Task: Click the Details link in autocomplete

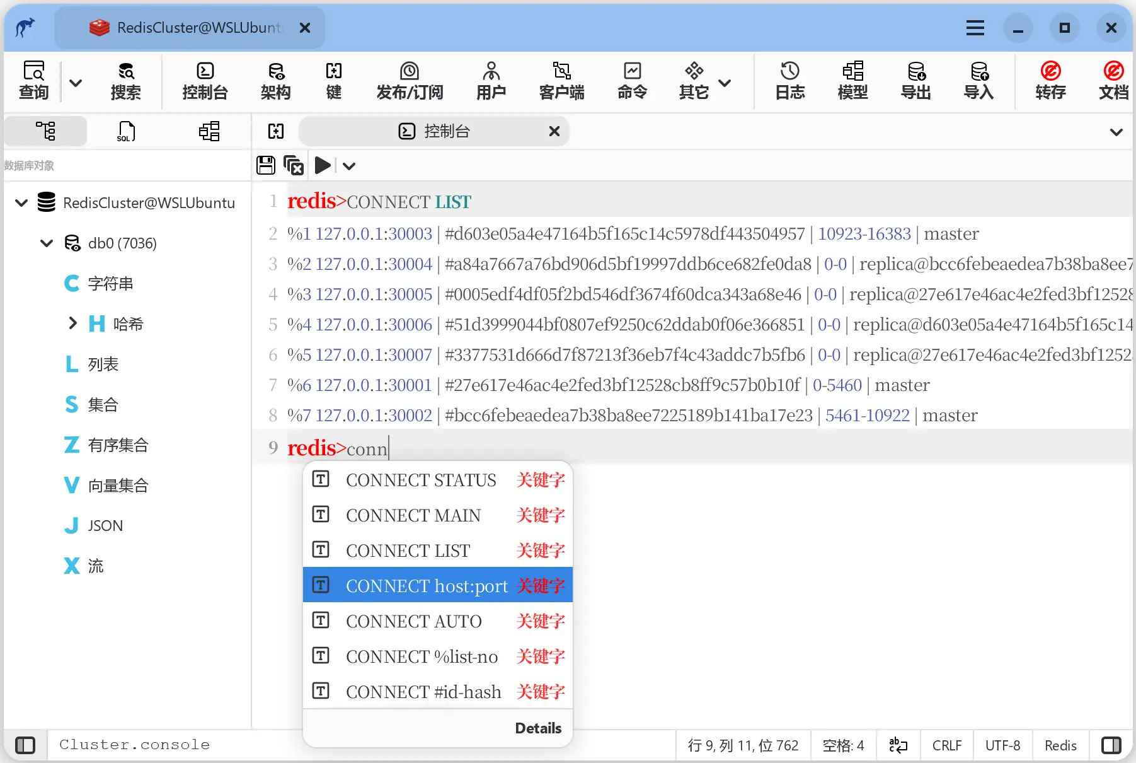Action: click(538, 728)
